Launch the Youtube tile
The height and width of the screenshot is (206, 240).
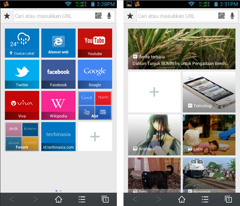pyautogui.click(x=95, y=43)
